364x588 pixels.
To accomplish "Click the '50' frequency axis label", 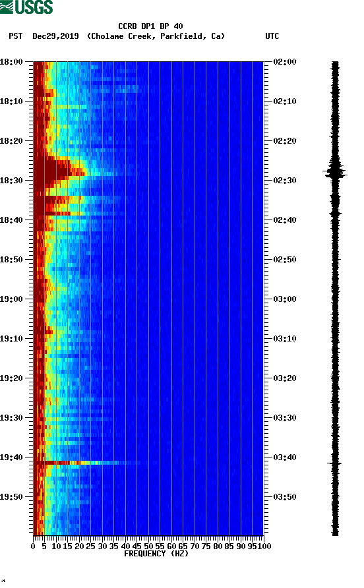I will click(x=148, y=546).
